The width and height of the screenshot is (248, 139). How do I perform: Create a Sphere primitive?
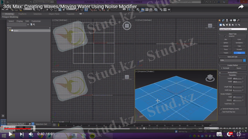click(226, 43)
